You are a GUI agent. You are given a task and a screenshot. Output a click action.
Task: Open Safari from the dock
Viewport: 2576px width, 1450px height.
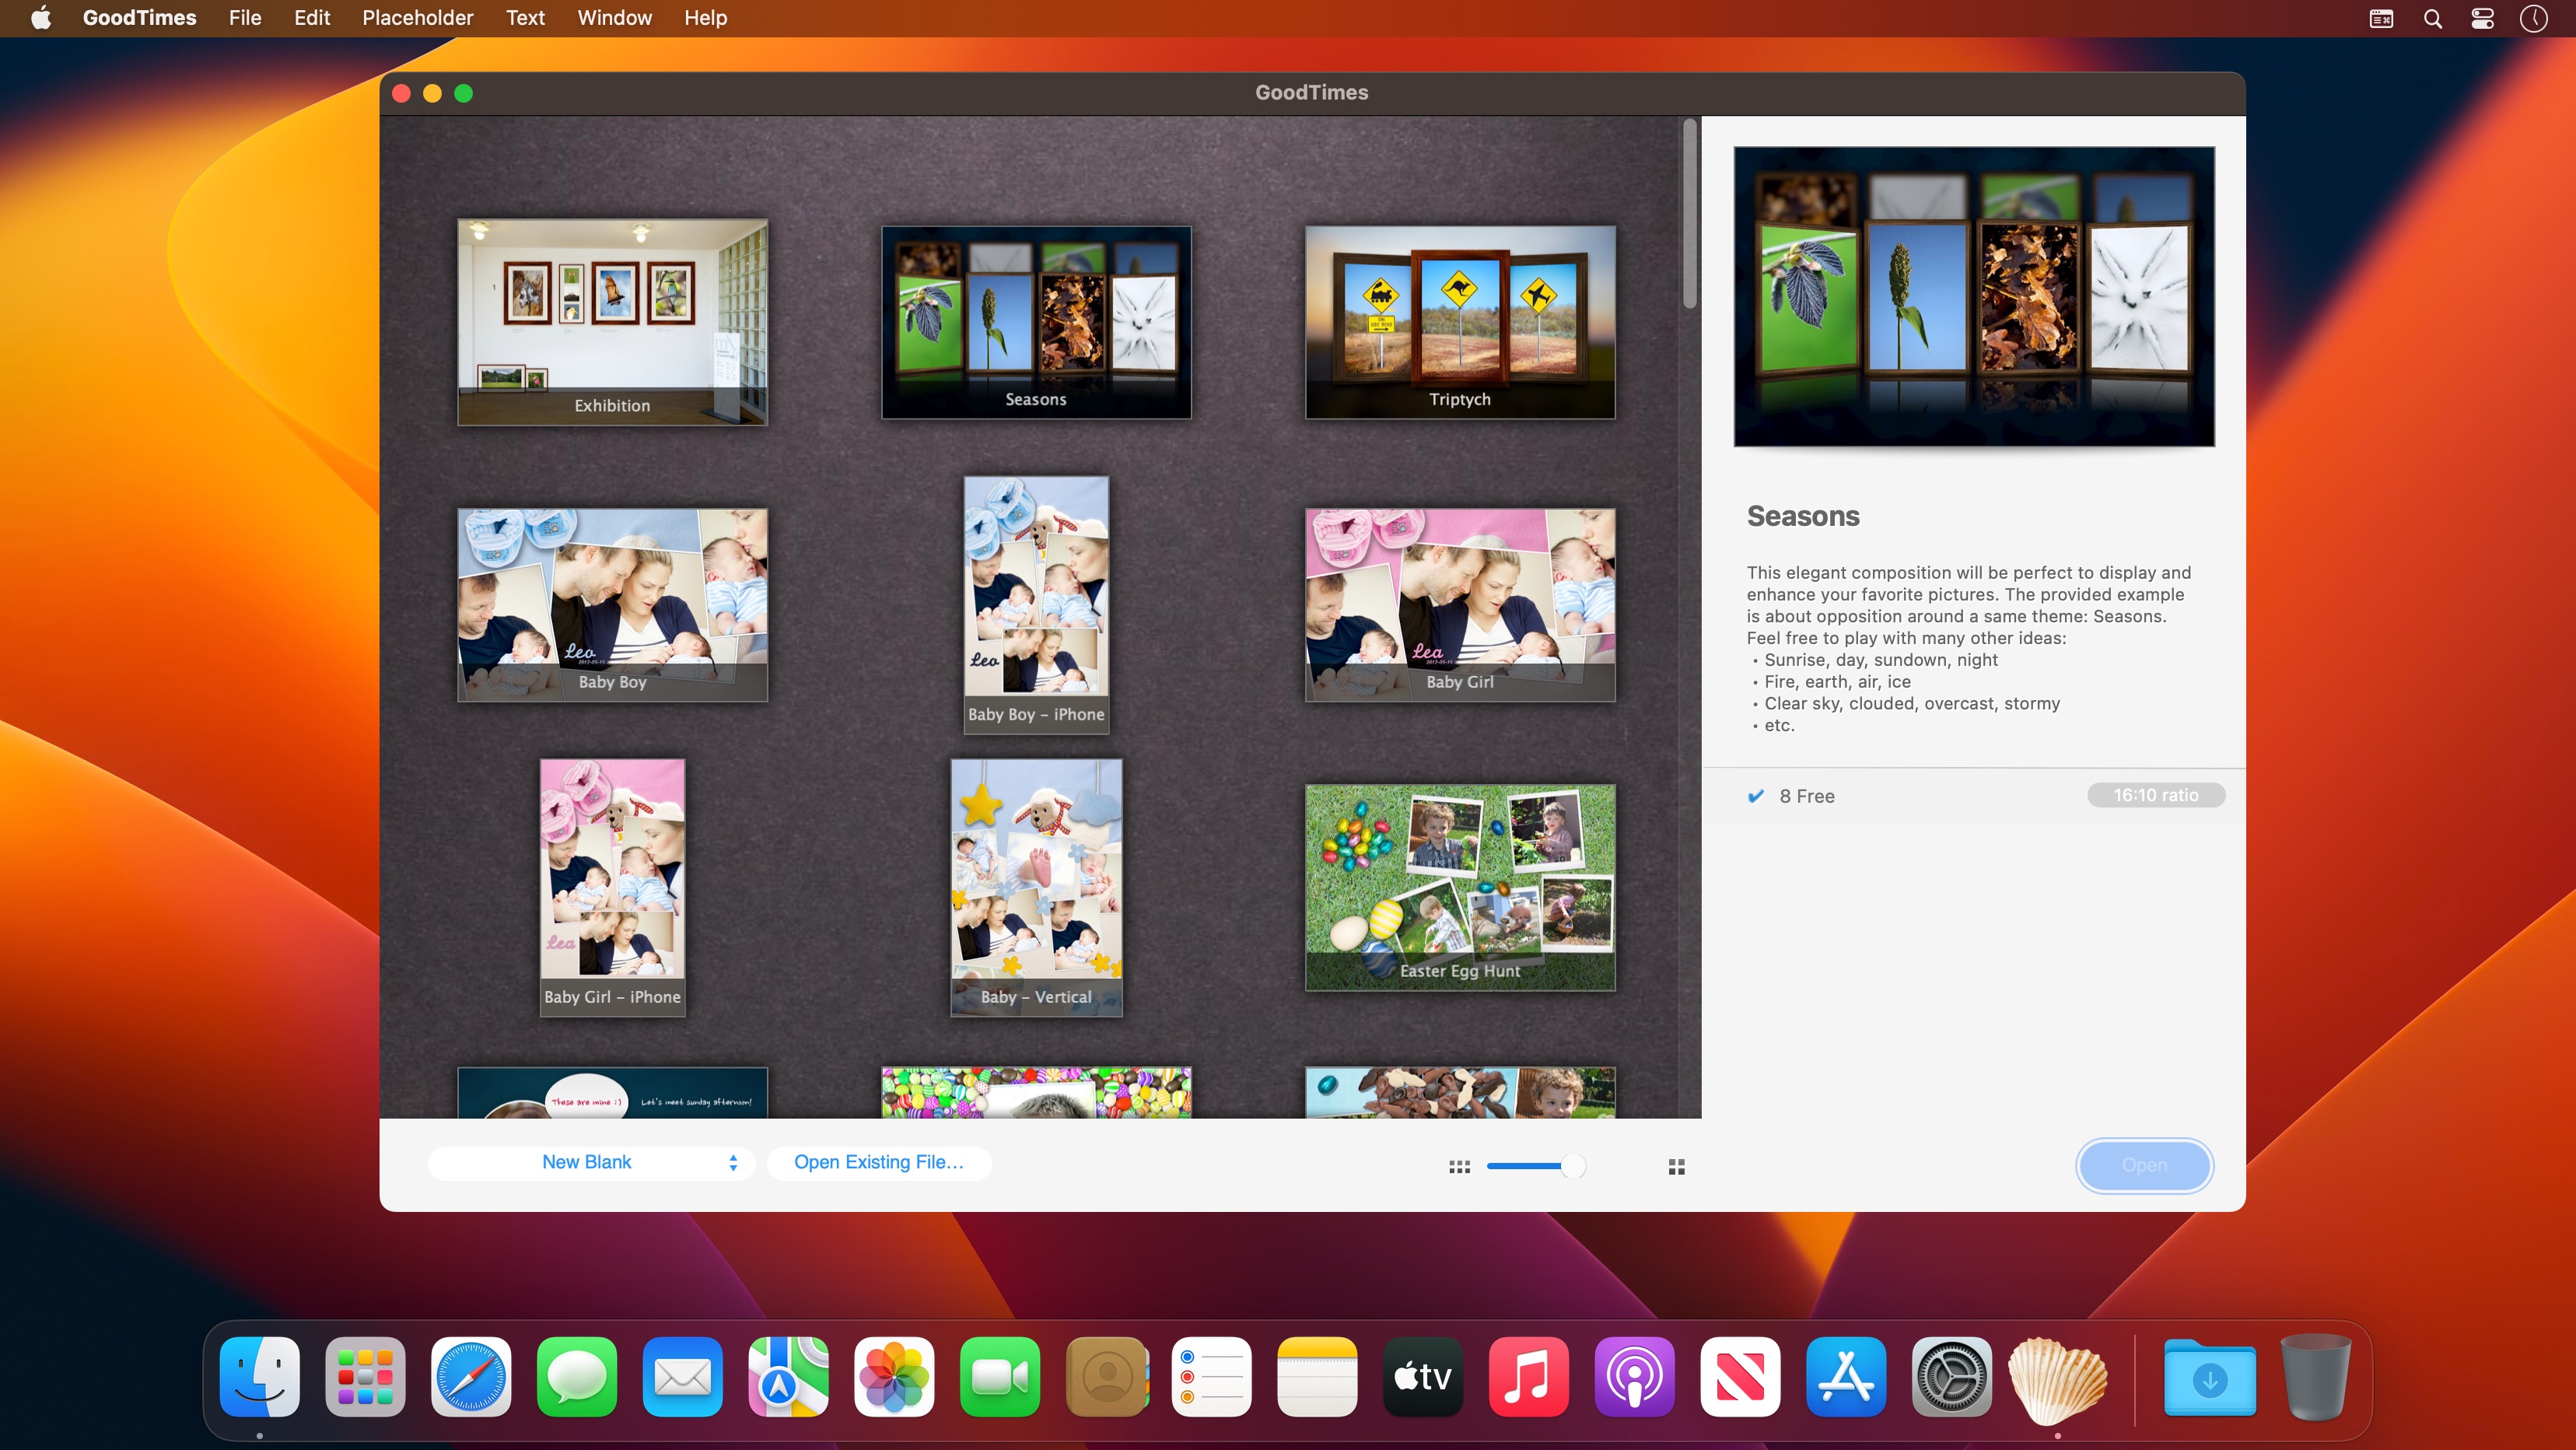pyautogui.click(x=471, y=1377)
